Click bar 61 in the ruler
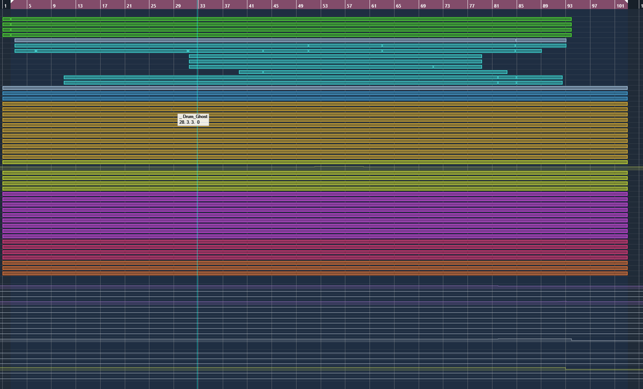 click(x=374, y=6)
